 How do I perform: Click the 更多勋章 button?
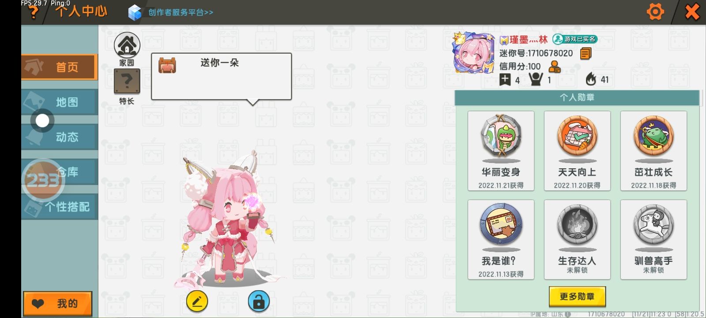point(577,296)
